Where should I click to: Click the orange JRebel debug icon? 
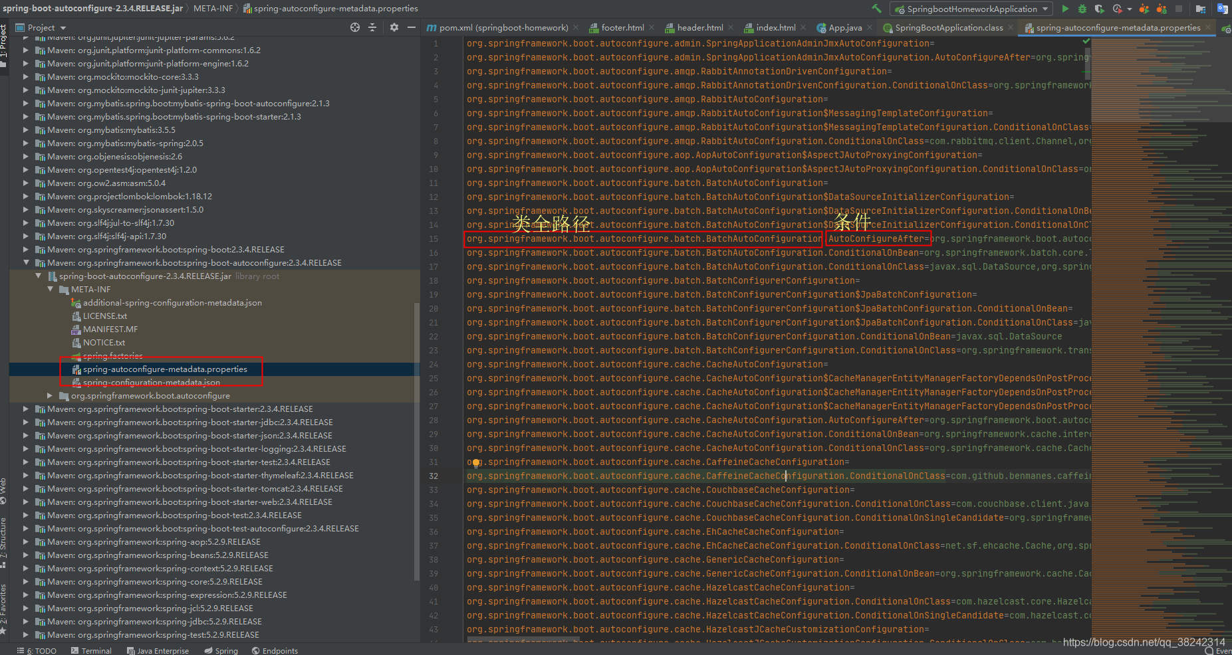(x=1161, y=9)
